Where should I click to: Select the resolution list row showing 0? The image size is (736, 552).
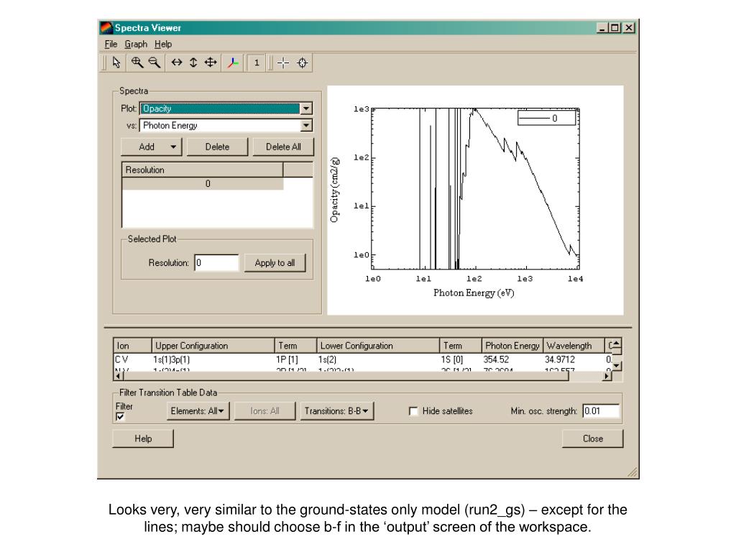203,183
